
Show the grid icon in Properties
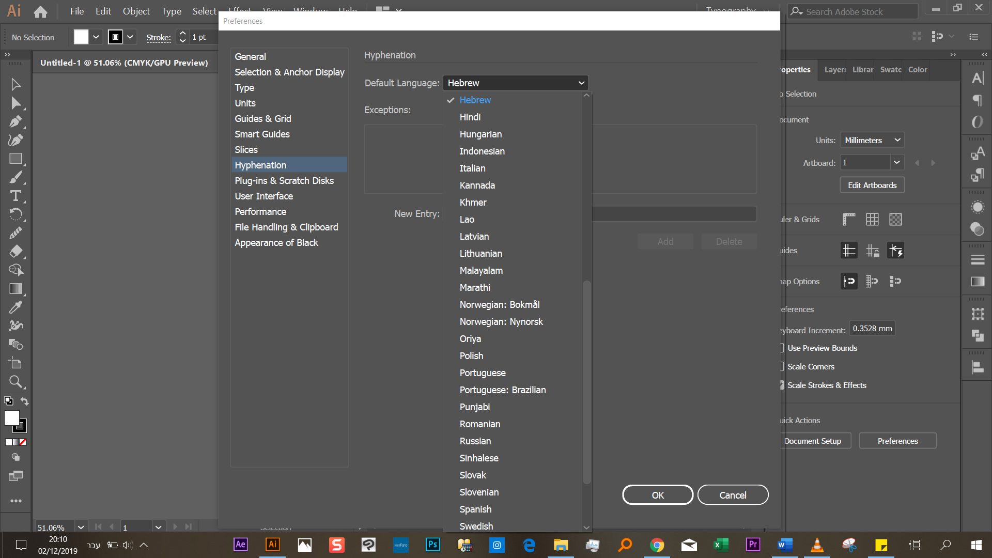(x=872, y=219)
